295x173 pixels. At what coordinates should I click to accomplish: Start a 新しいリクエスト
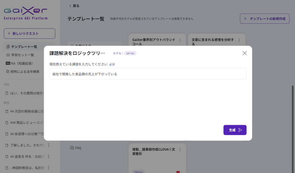tap(29, 34)
